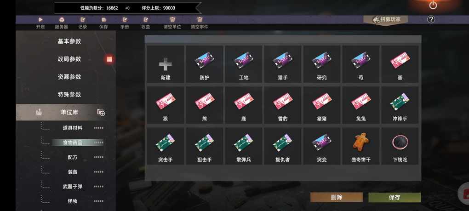
Task: Click the green 保存 button
Action: 395,197
